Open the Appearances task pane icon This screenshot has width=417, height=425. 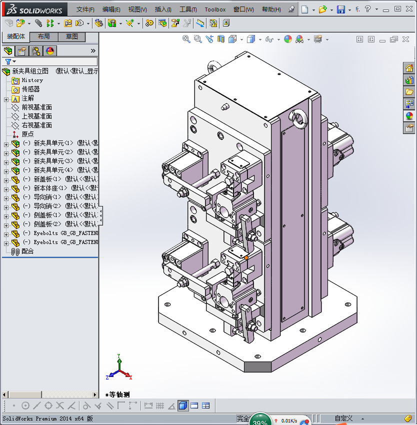click(x=409, y=116)
